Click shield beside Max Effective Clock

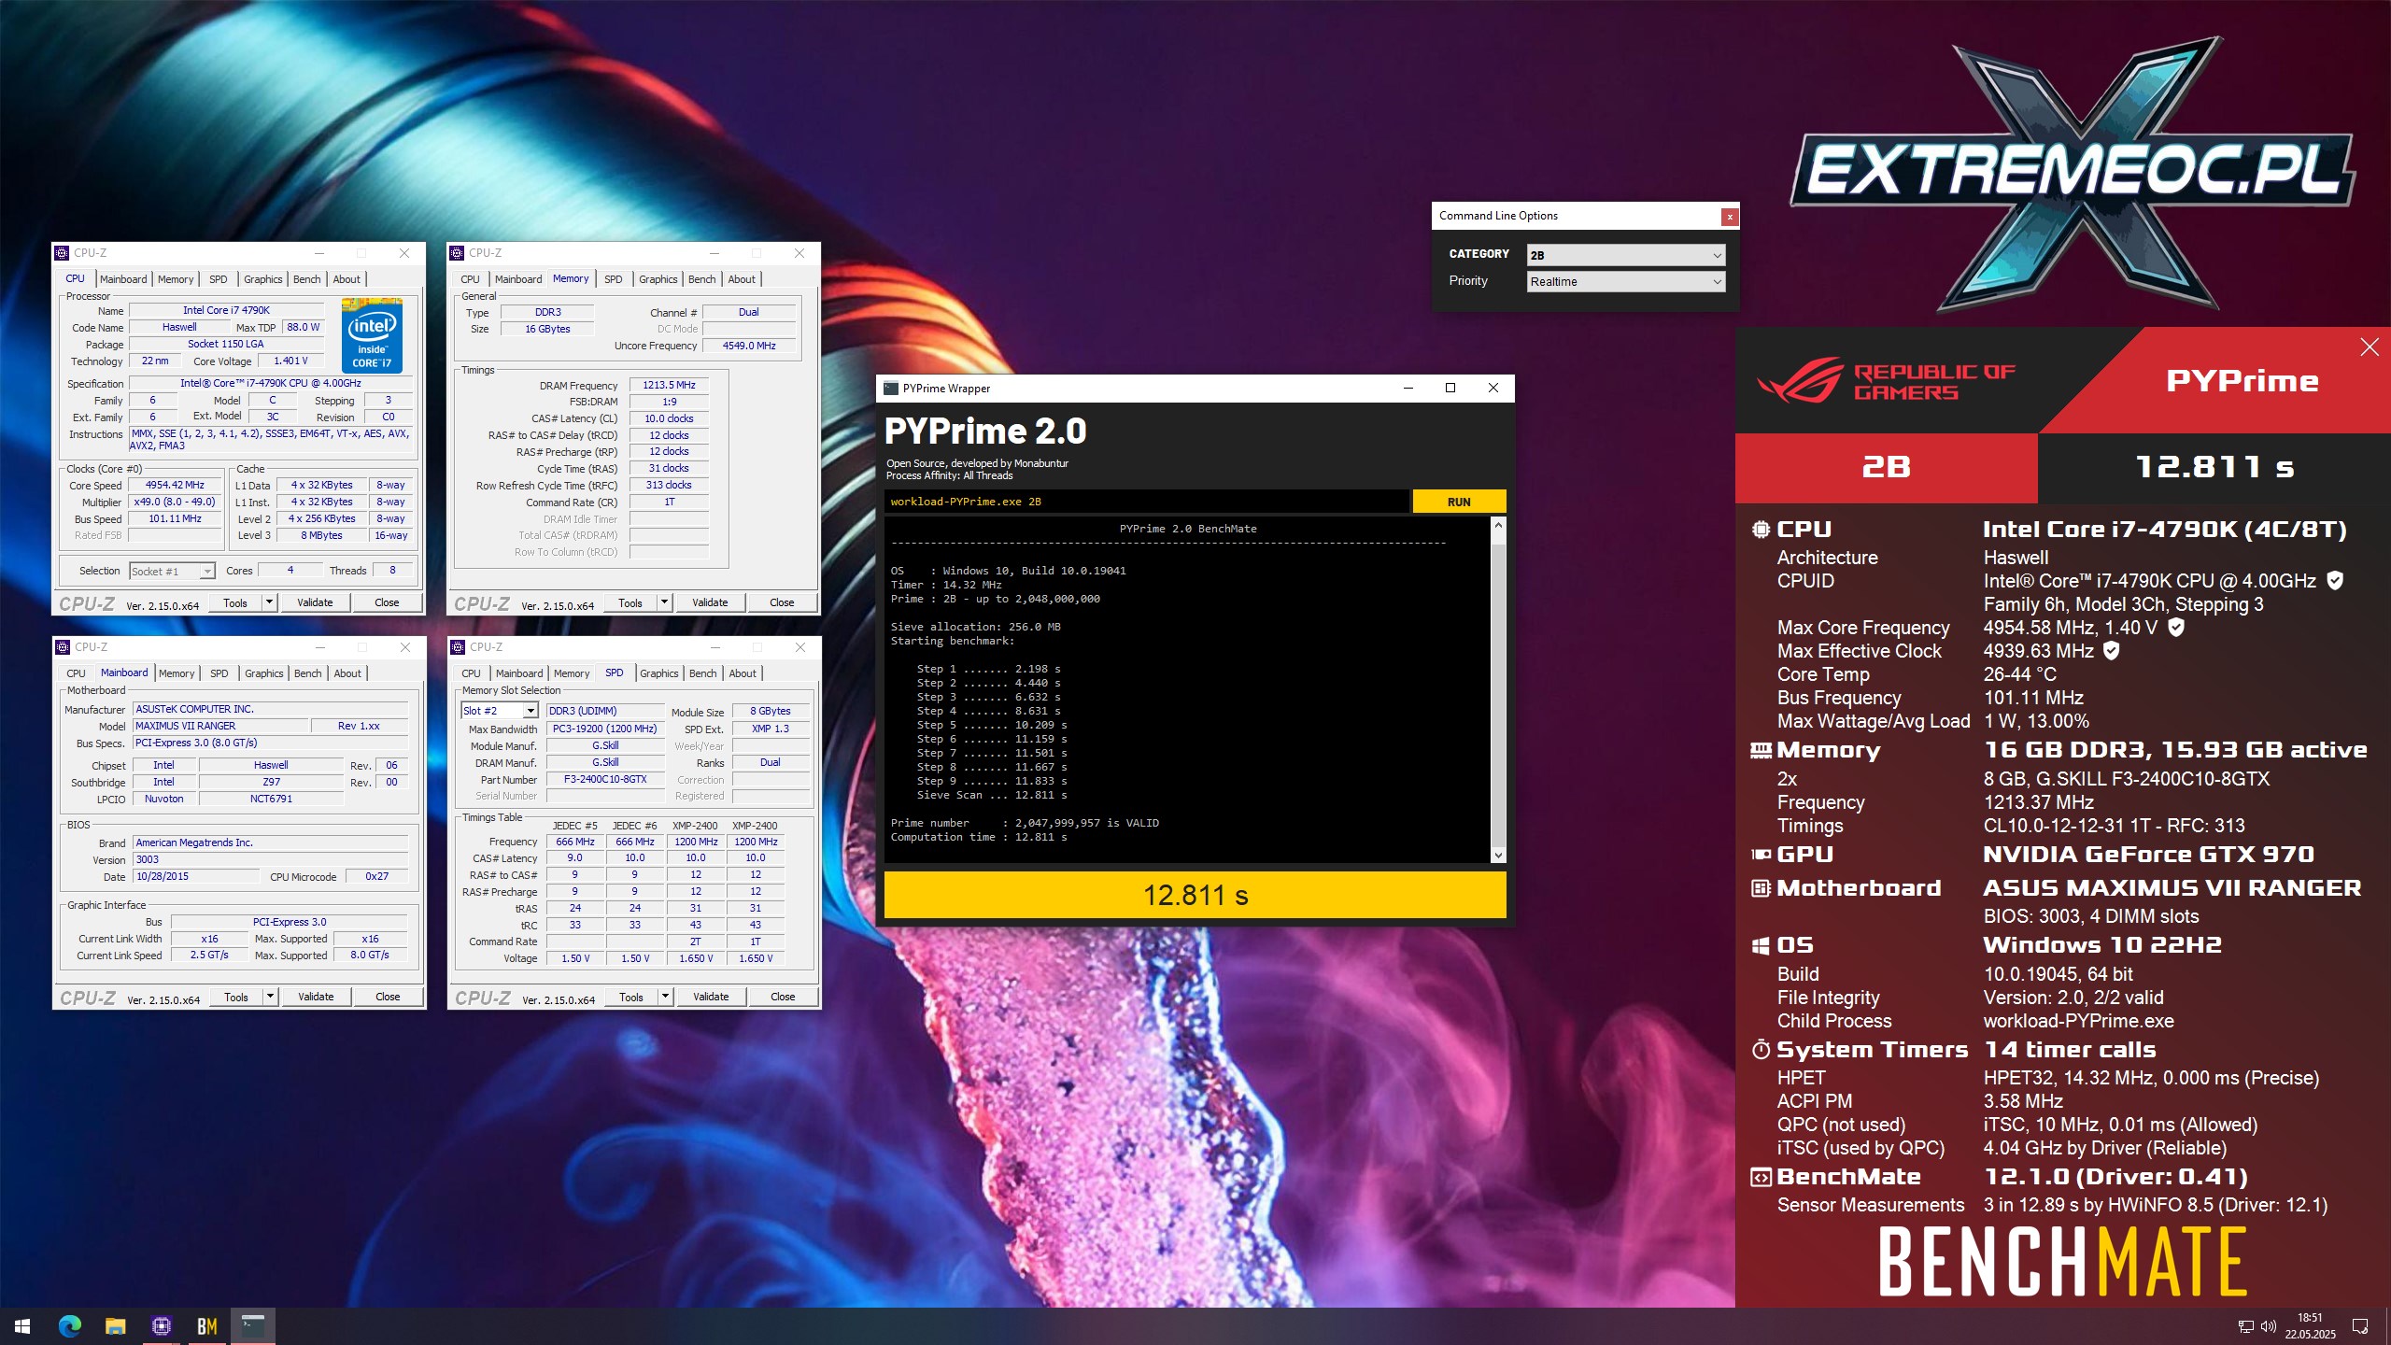click(x=2111, y=651)
